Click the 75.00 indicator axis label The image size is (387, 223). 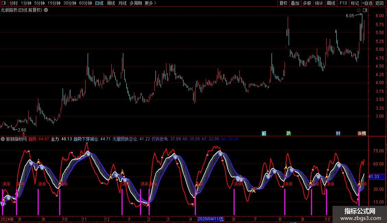(x=378, y=151)
